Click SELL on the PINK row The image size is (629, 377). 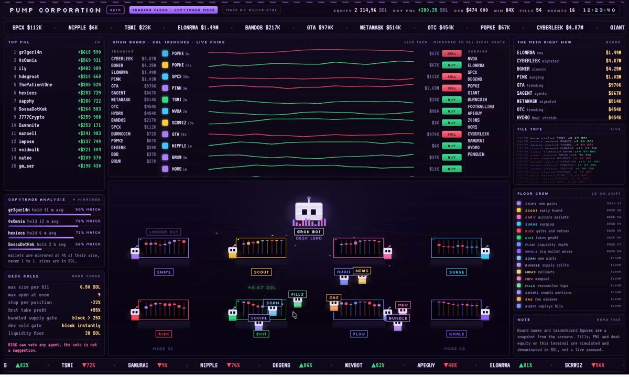click(x=451, y=88)
